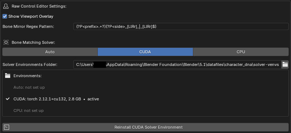Image resolution: width=291 pixels, height=133 pixels.
Task: Select the CPU solver option
Action: click(x=241, y=52)
